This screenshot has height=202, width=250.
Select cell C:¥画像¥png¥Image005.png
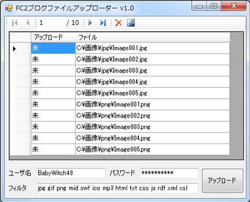153,149
